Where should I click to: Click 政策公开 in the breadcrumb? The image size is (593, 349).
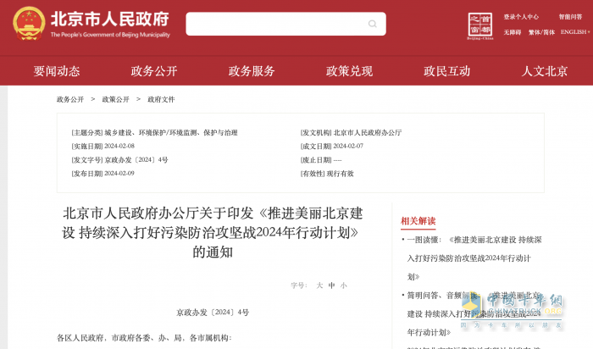coord(115,99)
